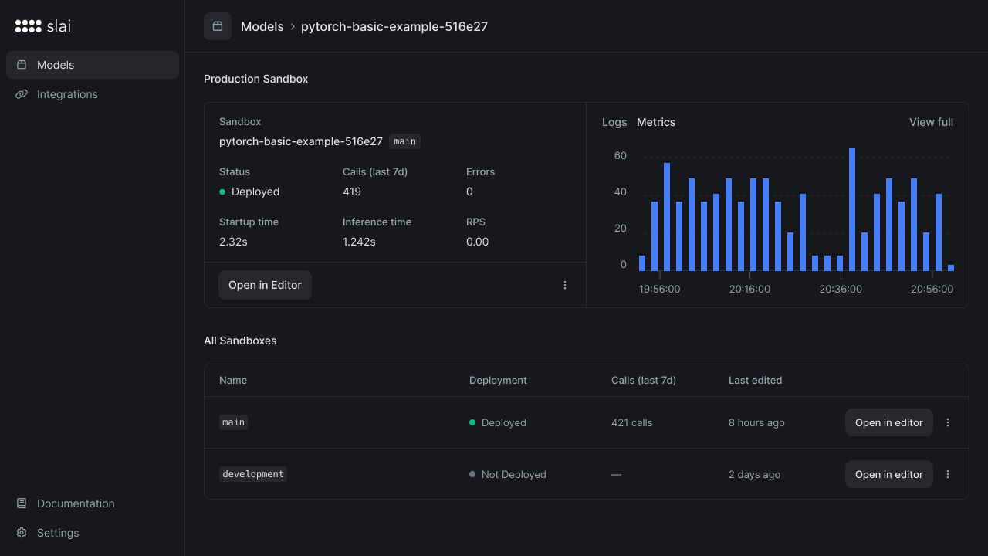This screenshot has height=556, width=988.
Task: Open more options for development sandbox row
Action: [948, 474]
